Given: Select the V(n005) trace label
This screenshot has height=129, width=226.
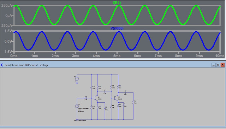Looking at the screenshot, I should tap(117, 28).
